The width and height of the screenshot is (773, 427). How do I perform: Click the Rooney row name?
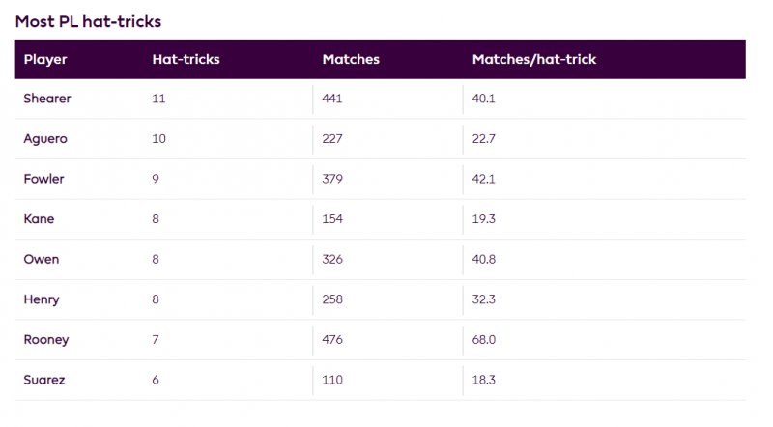[46, 340]
